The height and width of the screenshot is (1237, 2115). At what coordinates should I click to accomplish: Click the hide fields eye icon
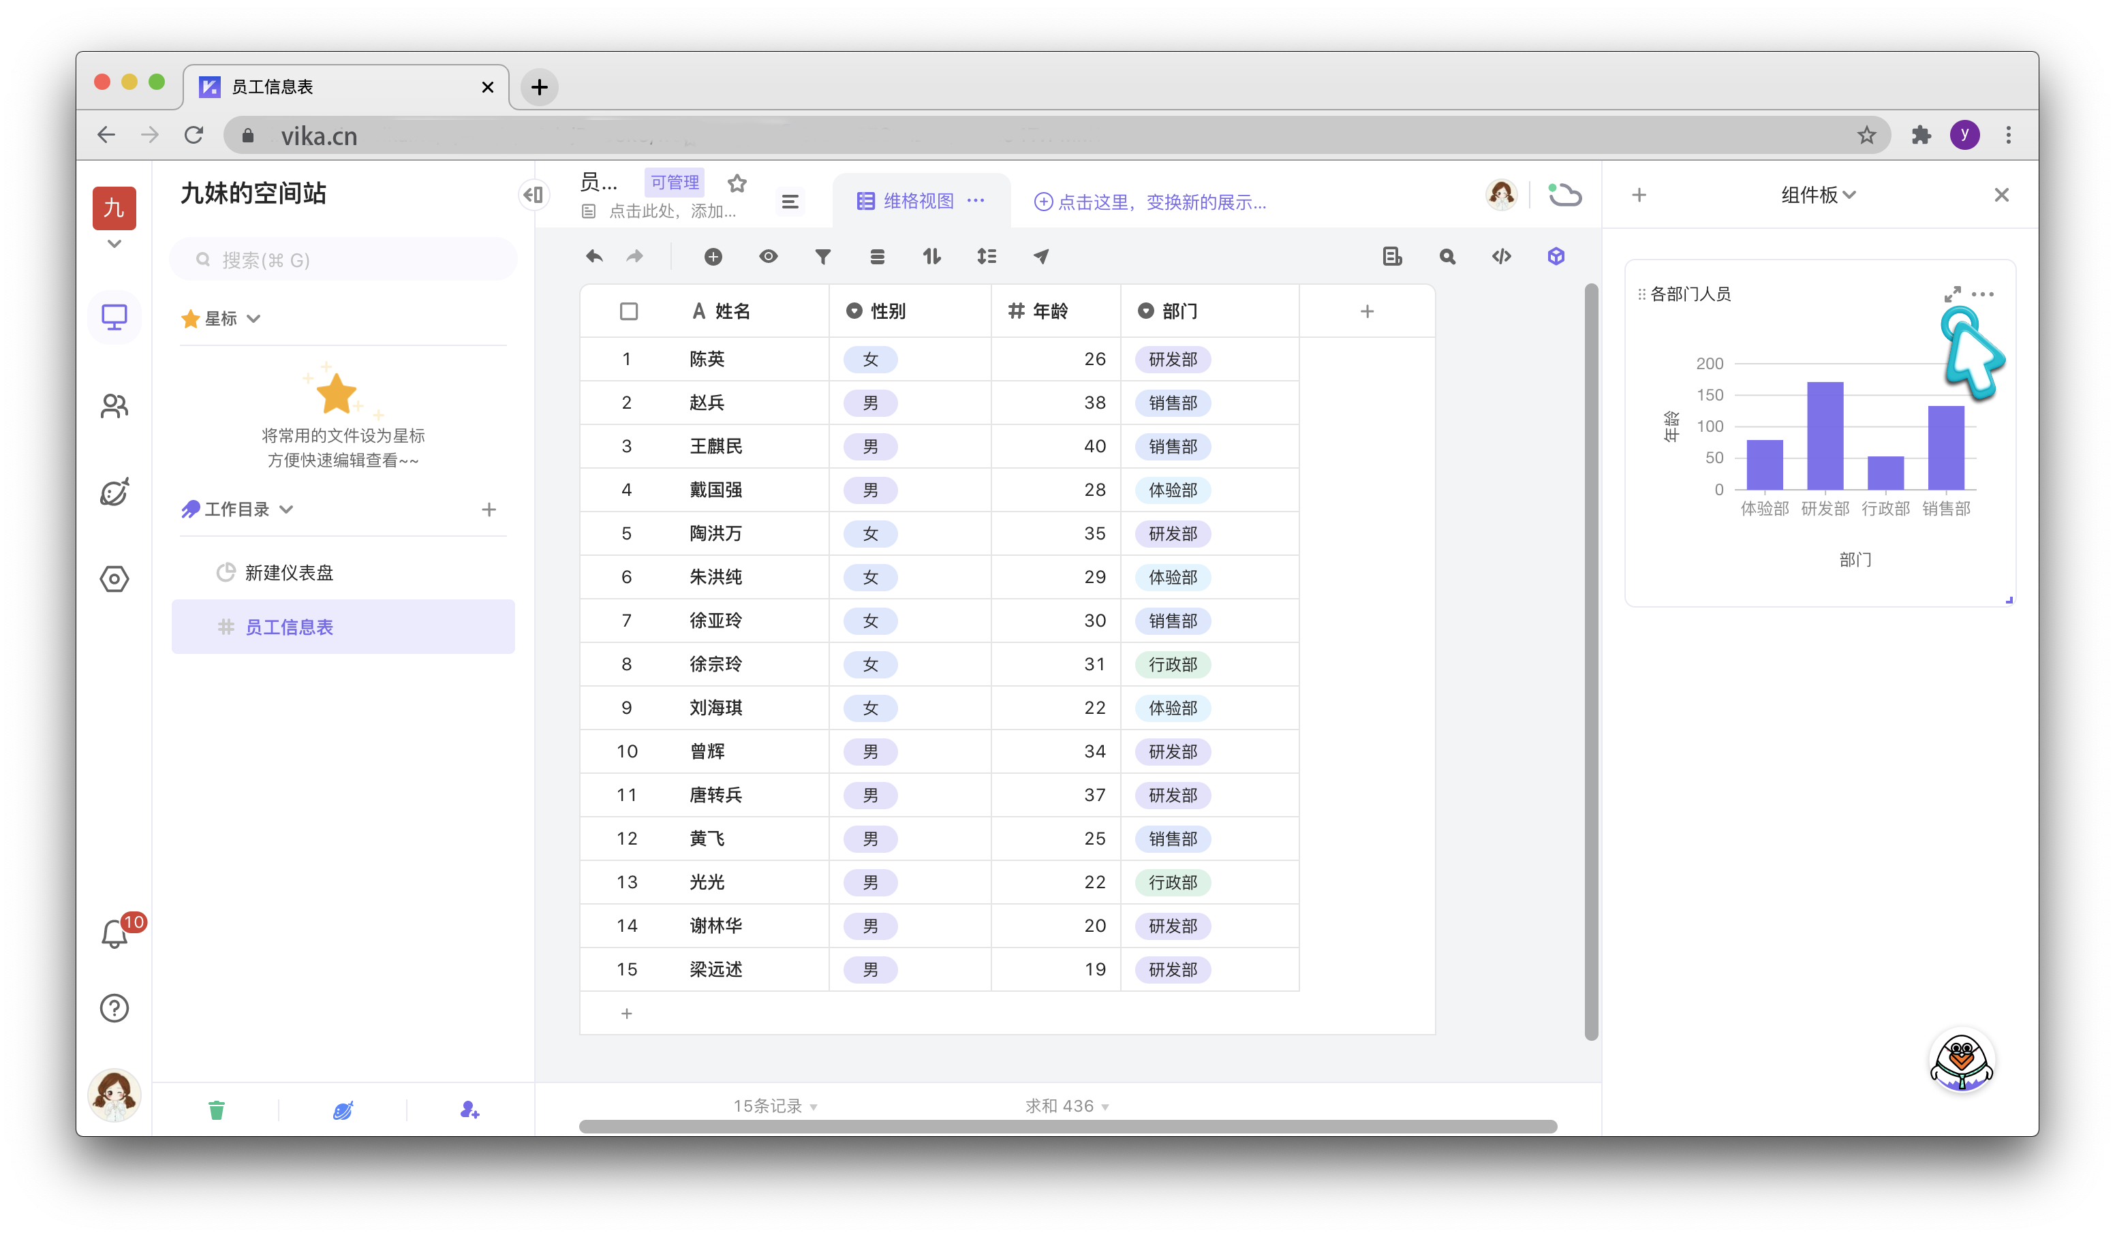click(x=768, y=257)
